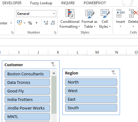Click the Insert cells icon

click(120, 13)
